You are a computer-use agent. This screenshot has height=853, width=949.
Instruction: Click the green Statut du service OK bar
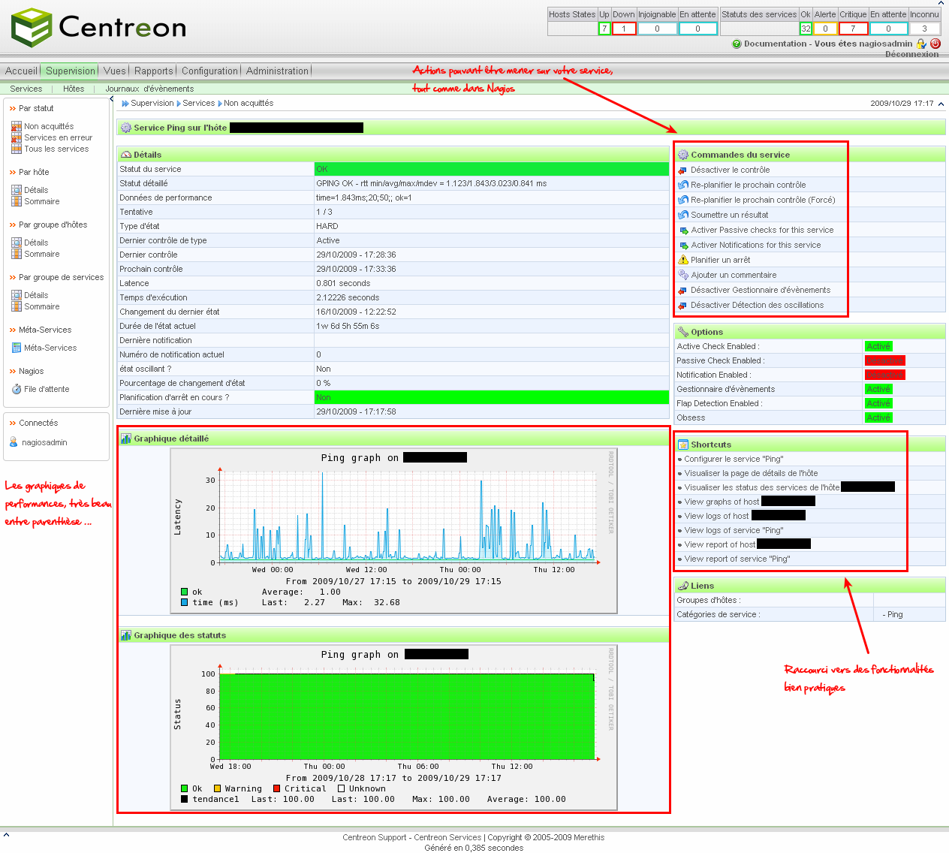pyautogui.click(x=491, y=169)
